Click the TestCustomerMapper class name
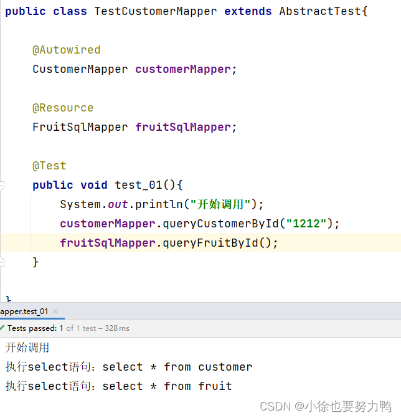Viewport: 401px width, 418px height. 156,11
